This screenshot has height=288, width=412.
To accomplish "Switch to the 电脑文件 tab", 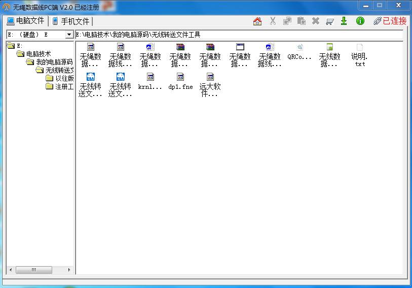I will tap(26, 21).
